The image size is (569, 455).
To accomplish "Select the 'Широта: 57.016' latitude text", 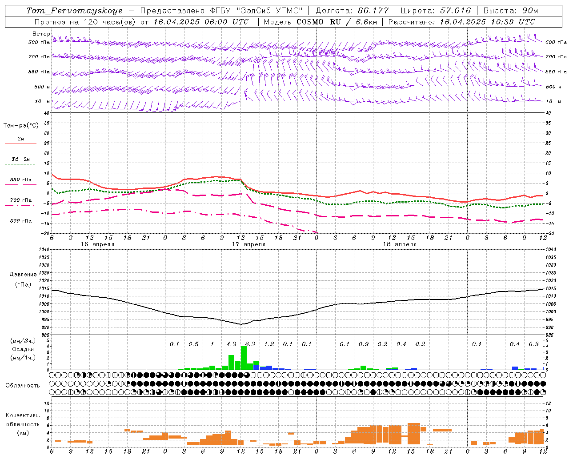I will pos(436,11).
